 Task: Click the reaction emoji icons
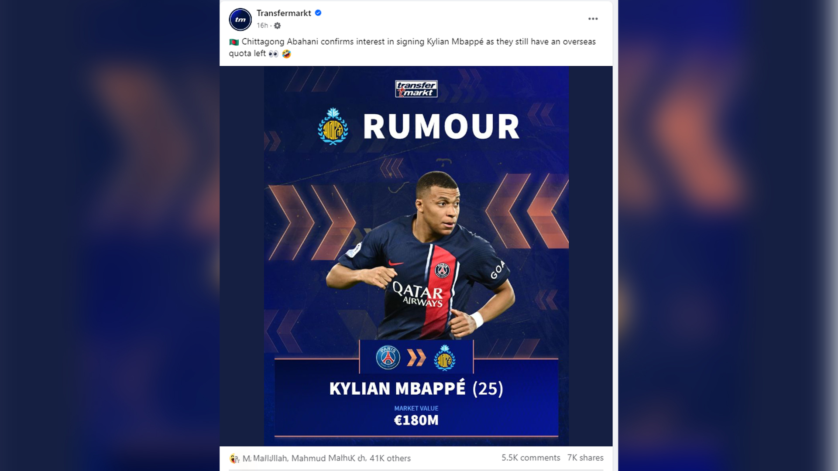click(x=234, y=458)
